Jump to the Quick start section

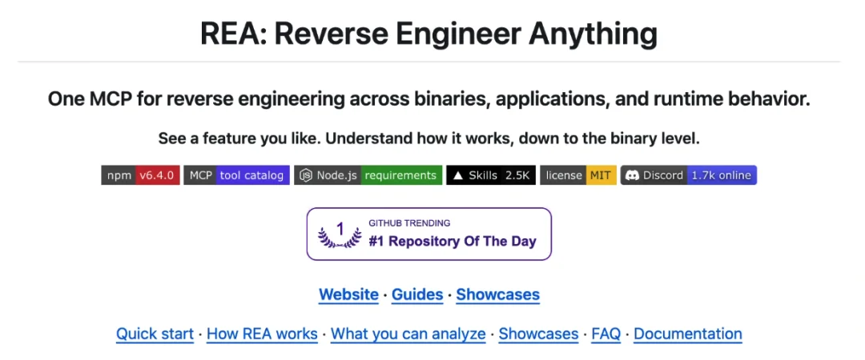(x=155, y=334)
